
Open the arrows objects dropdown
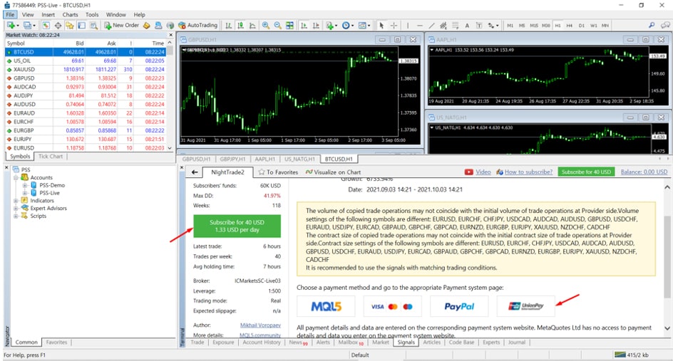click(x=493, y=26)
